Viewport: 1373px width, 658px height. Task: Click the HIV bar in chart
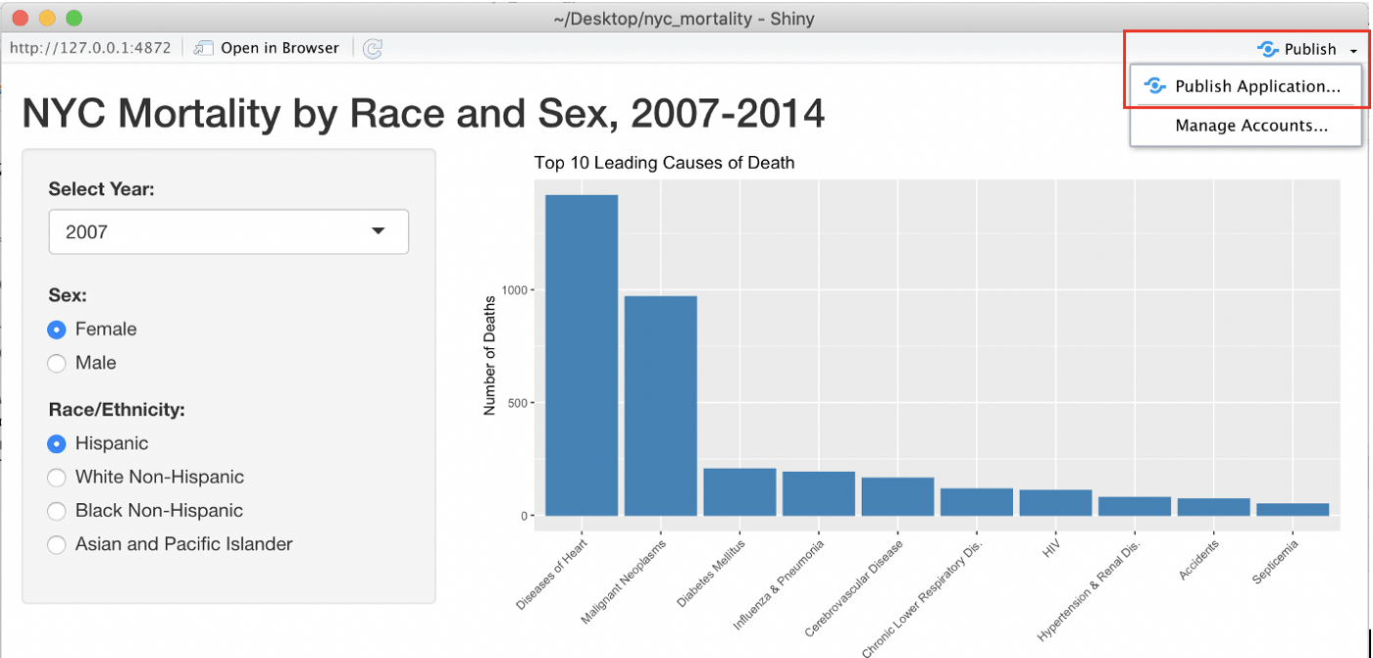(x=1056, y=503)
